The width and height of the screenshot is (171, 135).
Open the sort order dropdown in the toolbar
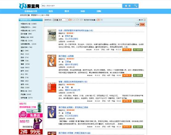pyautogui.click(x=60, y=20)
